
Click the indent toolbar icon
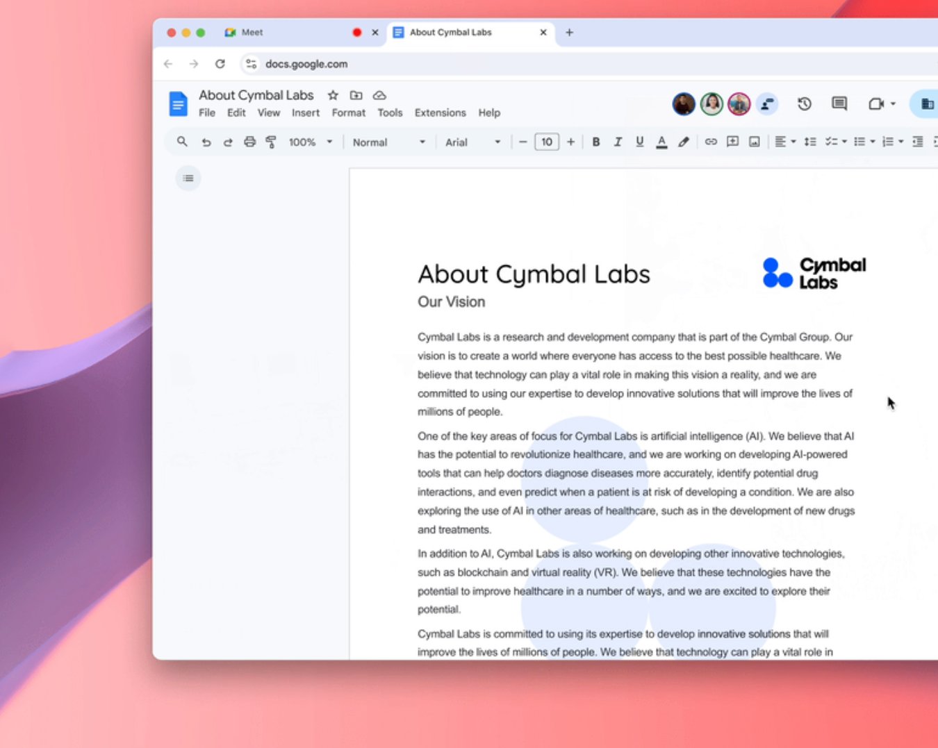(x=918, y=142)
